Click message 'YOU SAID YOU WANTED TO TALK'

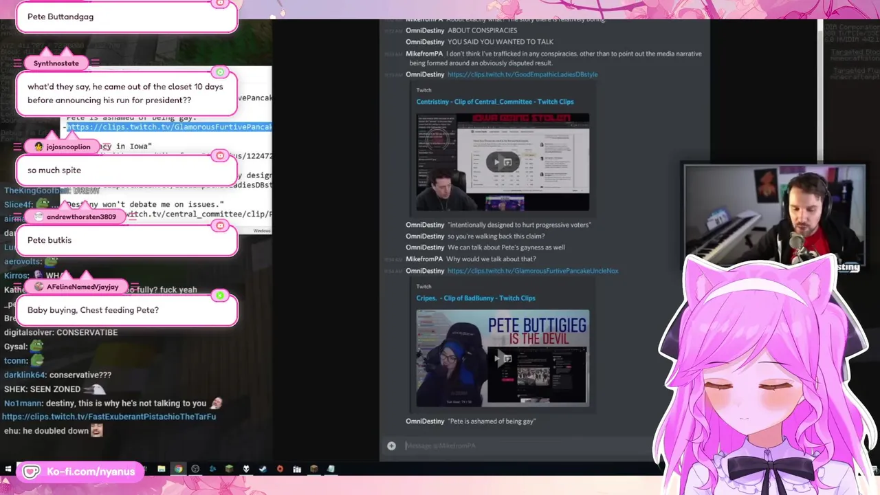500,42
